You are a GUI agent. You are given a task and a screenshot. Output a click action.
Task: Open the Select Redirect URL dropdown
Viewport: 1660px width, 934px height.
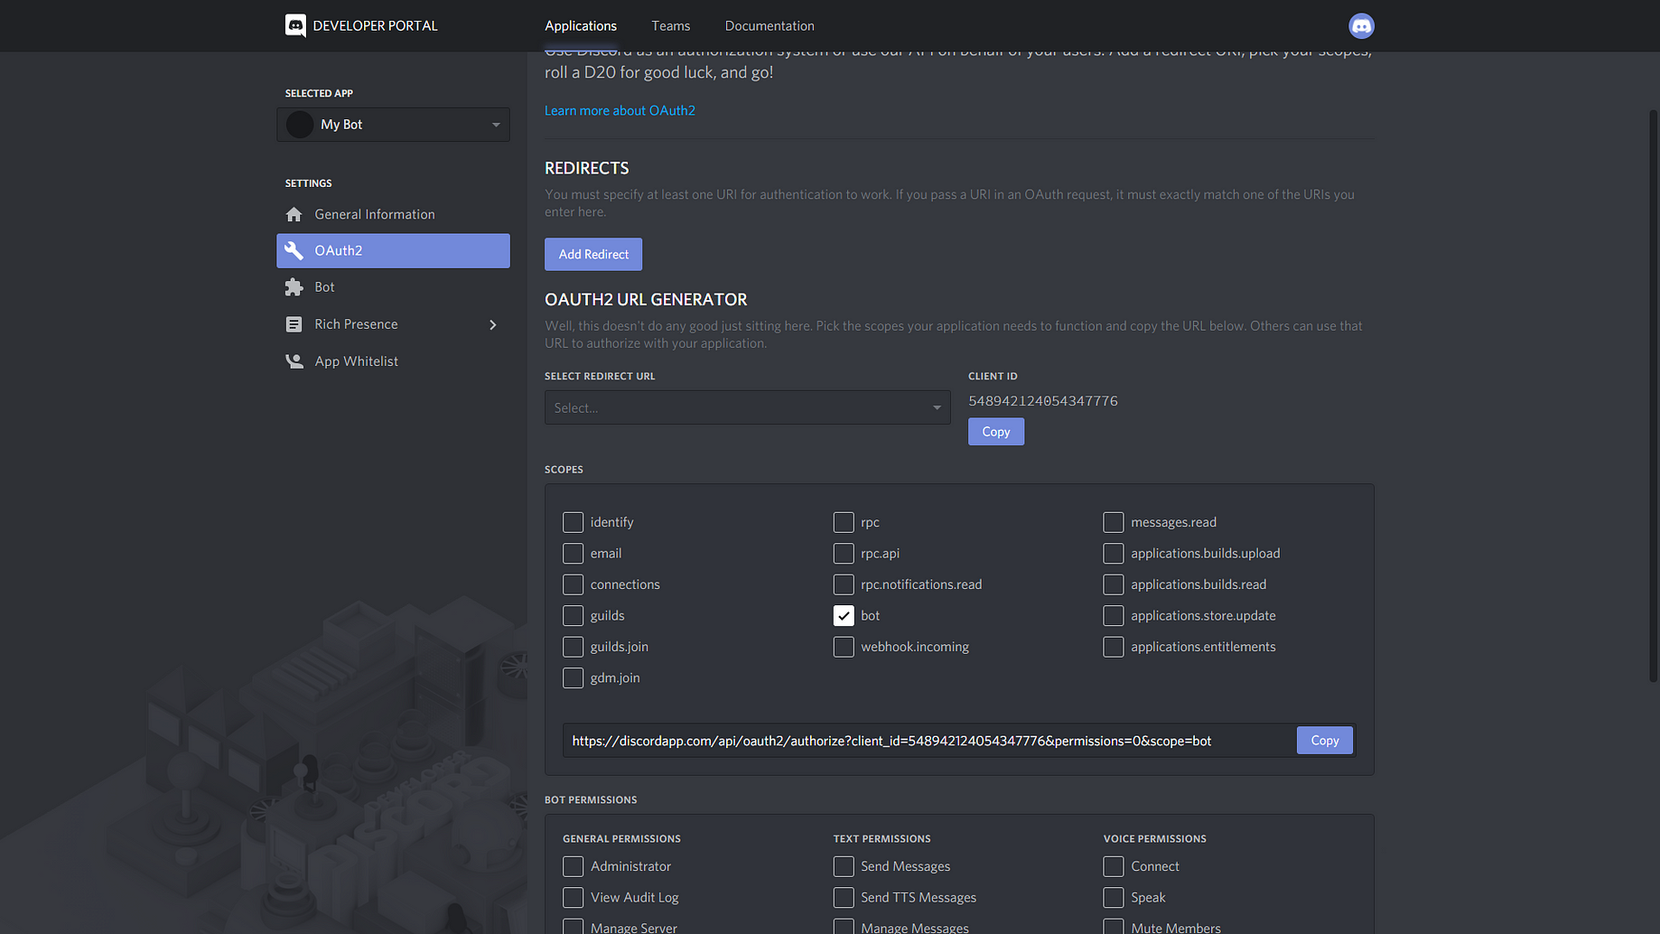tap(747, 407)
